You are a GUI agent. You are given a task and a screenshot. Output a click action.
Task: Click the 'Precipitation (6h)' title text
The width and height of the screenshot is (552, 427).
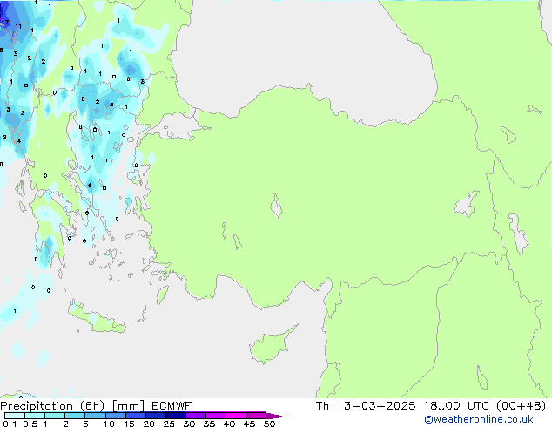(52, 406)
